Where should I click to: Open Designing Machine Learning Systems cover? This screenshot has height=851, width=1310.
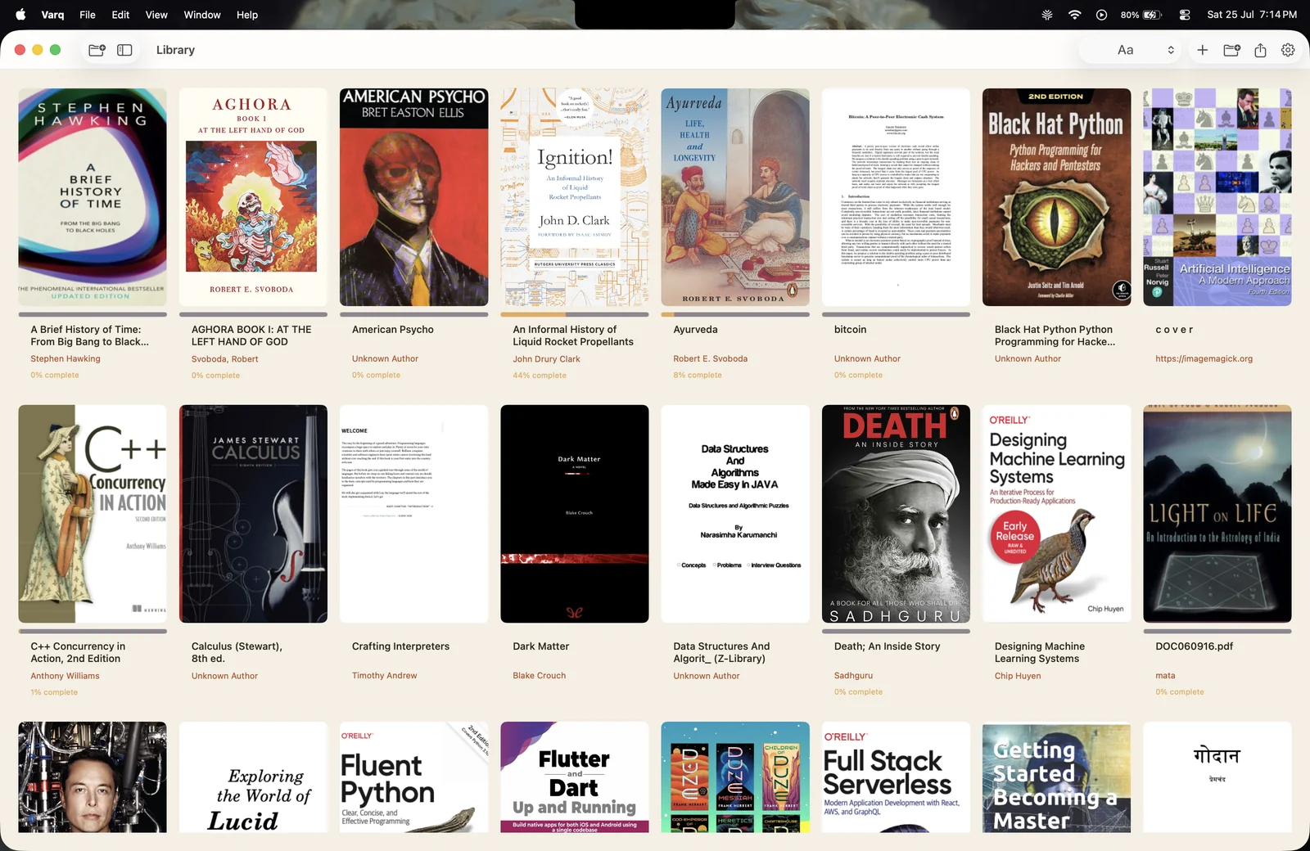[1056, 514]
